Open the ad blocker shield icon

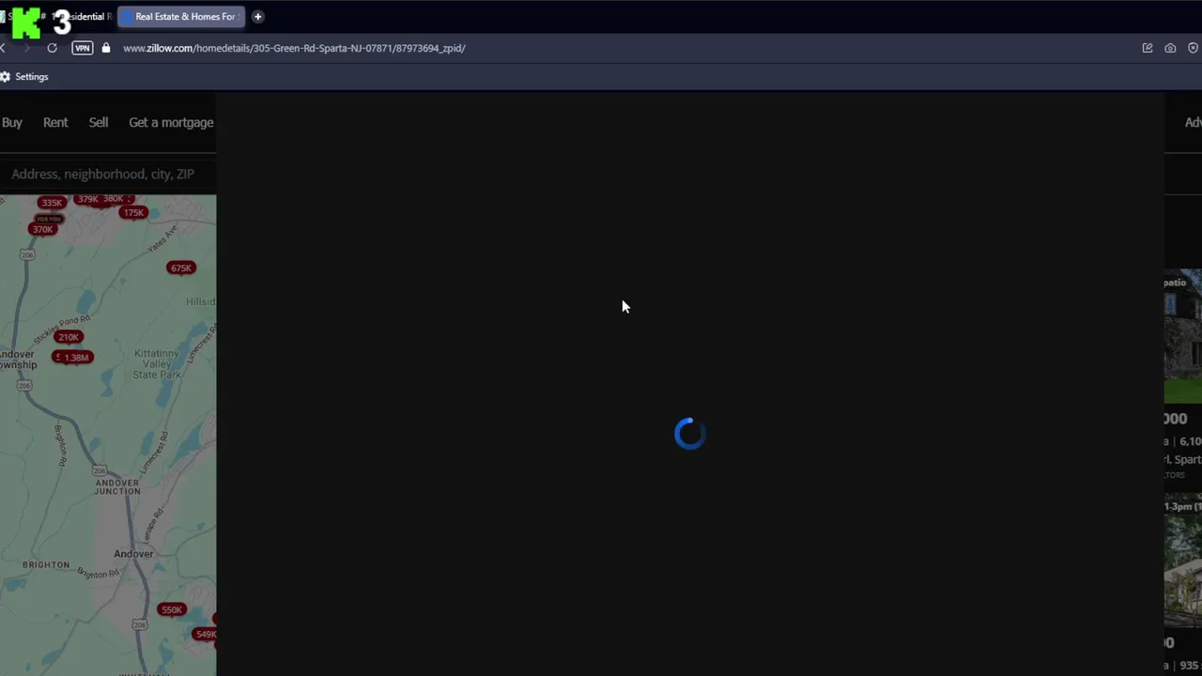[x=1193, y=48]
